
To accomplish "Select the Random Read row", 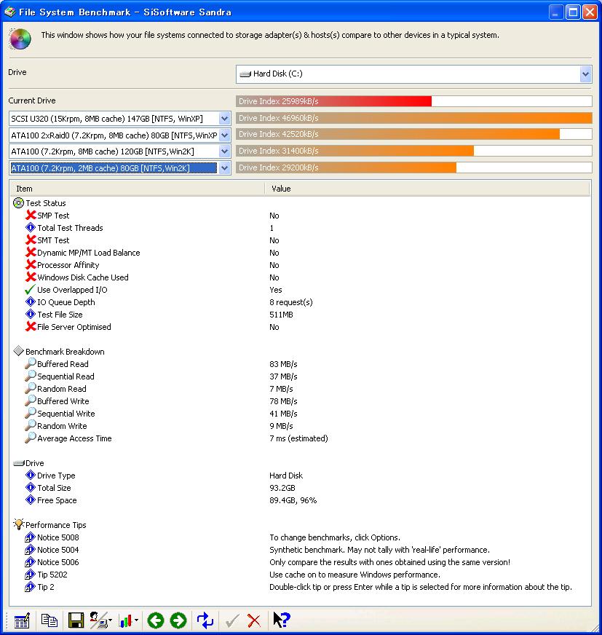I will (x=300, y=389).
